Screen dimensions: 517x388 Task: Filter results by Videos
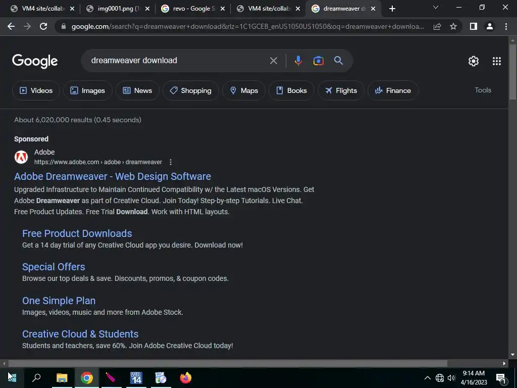[x=36, y=90]
